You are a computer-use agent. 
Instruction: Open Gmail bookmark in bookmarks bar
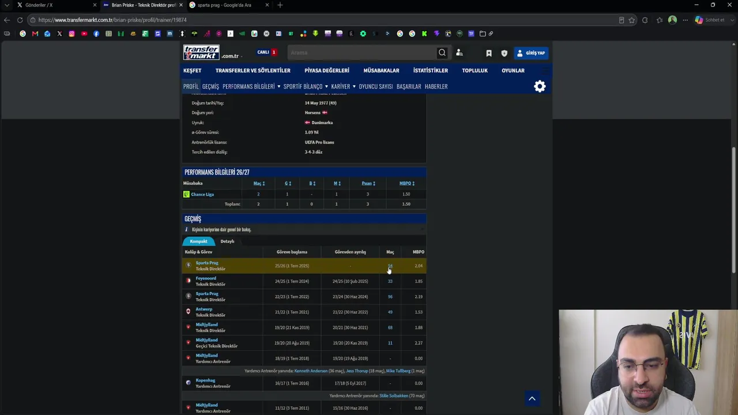pos(35,33)
